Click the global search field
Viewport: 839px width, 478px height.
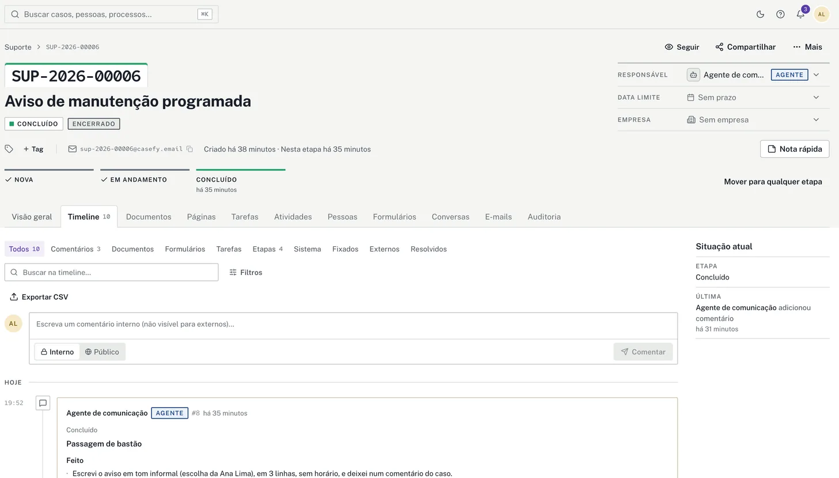111,14
